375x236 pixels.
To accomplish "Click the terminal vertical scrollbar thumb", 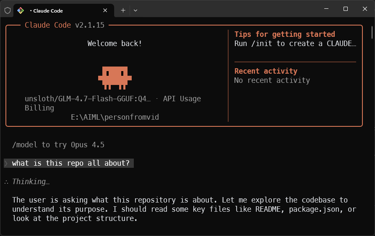I will click(x=372, y=32).
